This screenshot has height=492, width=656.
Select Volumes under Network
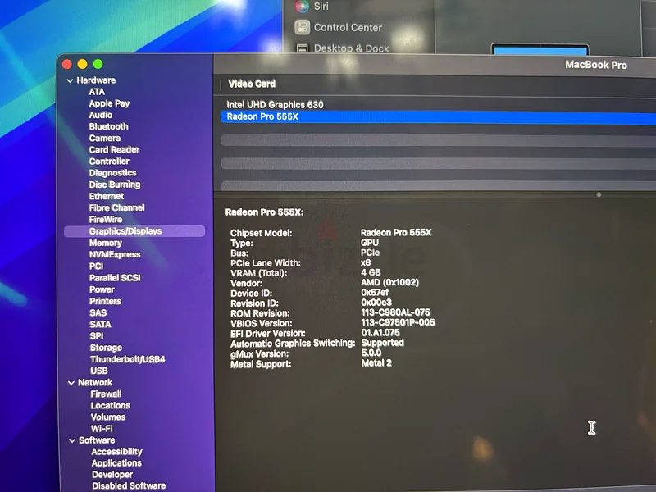[108, 417]
